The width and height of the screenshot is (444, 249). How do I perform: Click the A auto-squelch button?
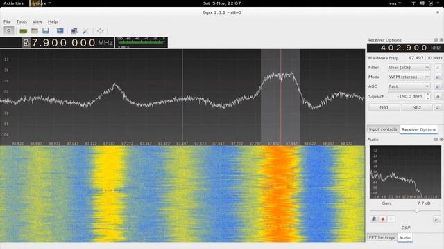[438, 96]
